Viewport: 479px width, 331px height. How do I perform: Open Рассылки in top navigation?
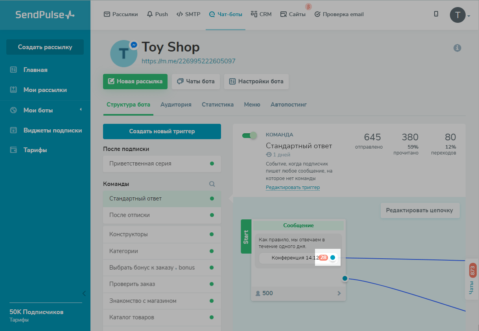click(121, 14)
